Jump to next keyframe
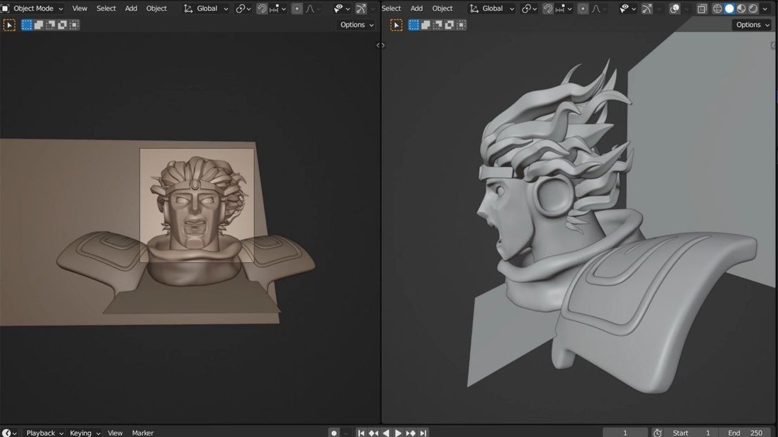778x437 pixels. (x=410, y=432)
